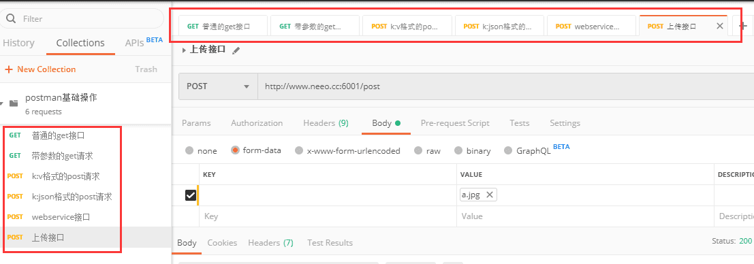The image size is (754, 264).
Task: Open the History sidebar tab
Action: pyautogui.click(x=18, y=43)
